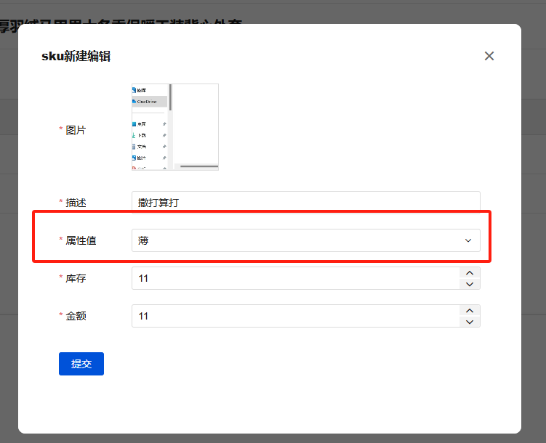Open the 属性值 dropdown
This screenshot has height=443, width=546.
coord(306,240)
